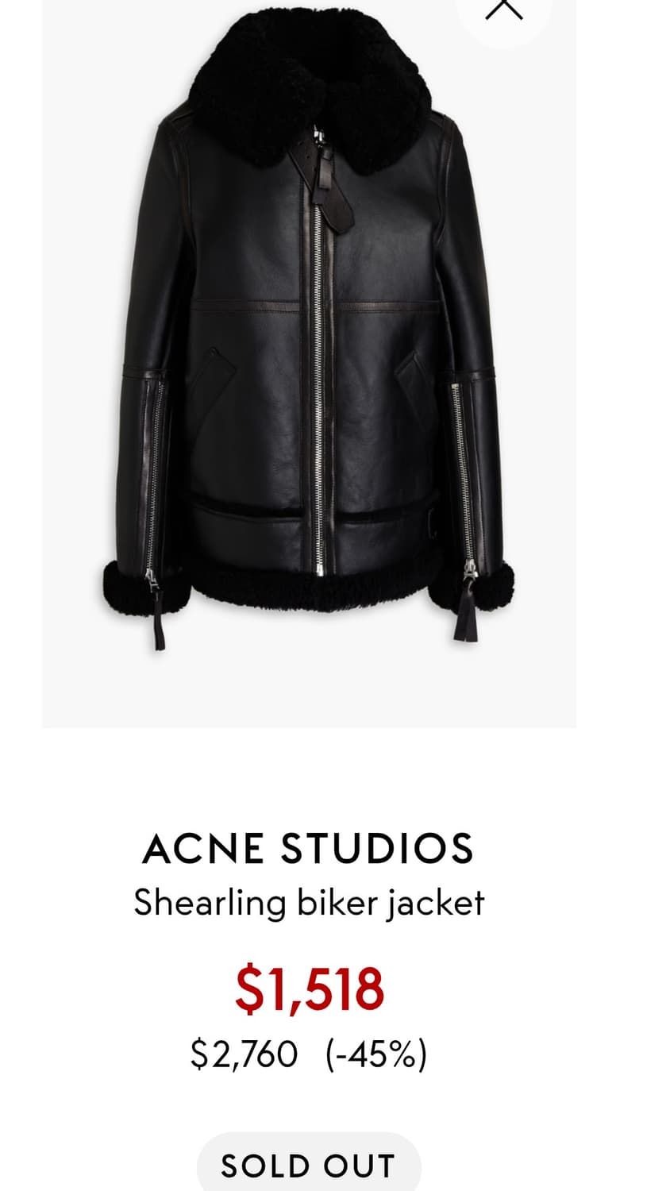Select the Shearling biker jacket title
This screenshot has height=1191, width=670.
click(309, 903)
